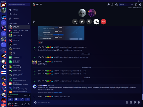The image size is (143, 107).
Task: Share your screen in the call
Action: [x=89, y=22]
